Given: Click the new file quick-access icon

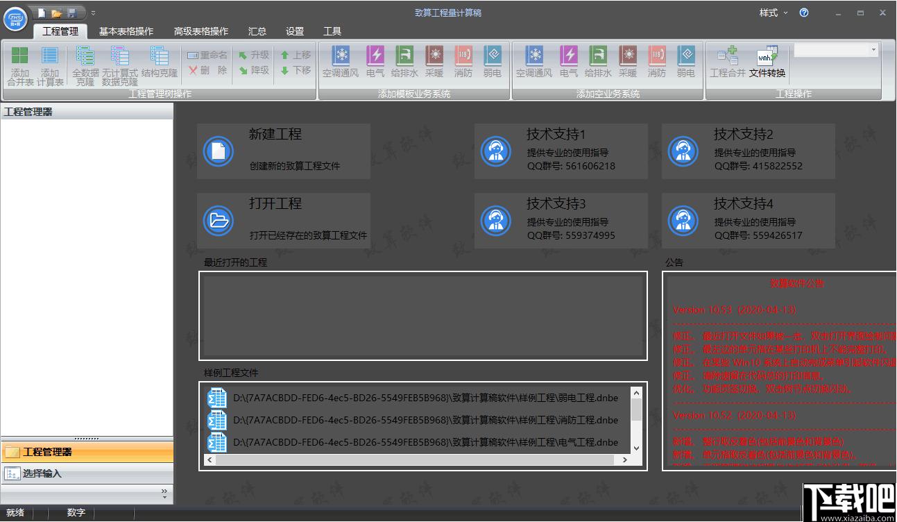Looking at the screenshot, I should [x=42, y=12].
